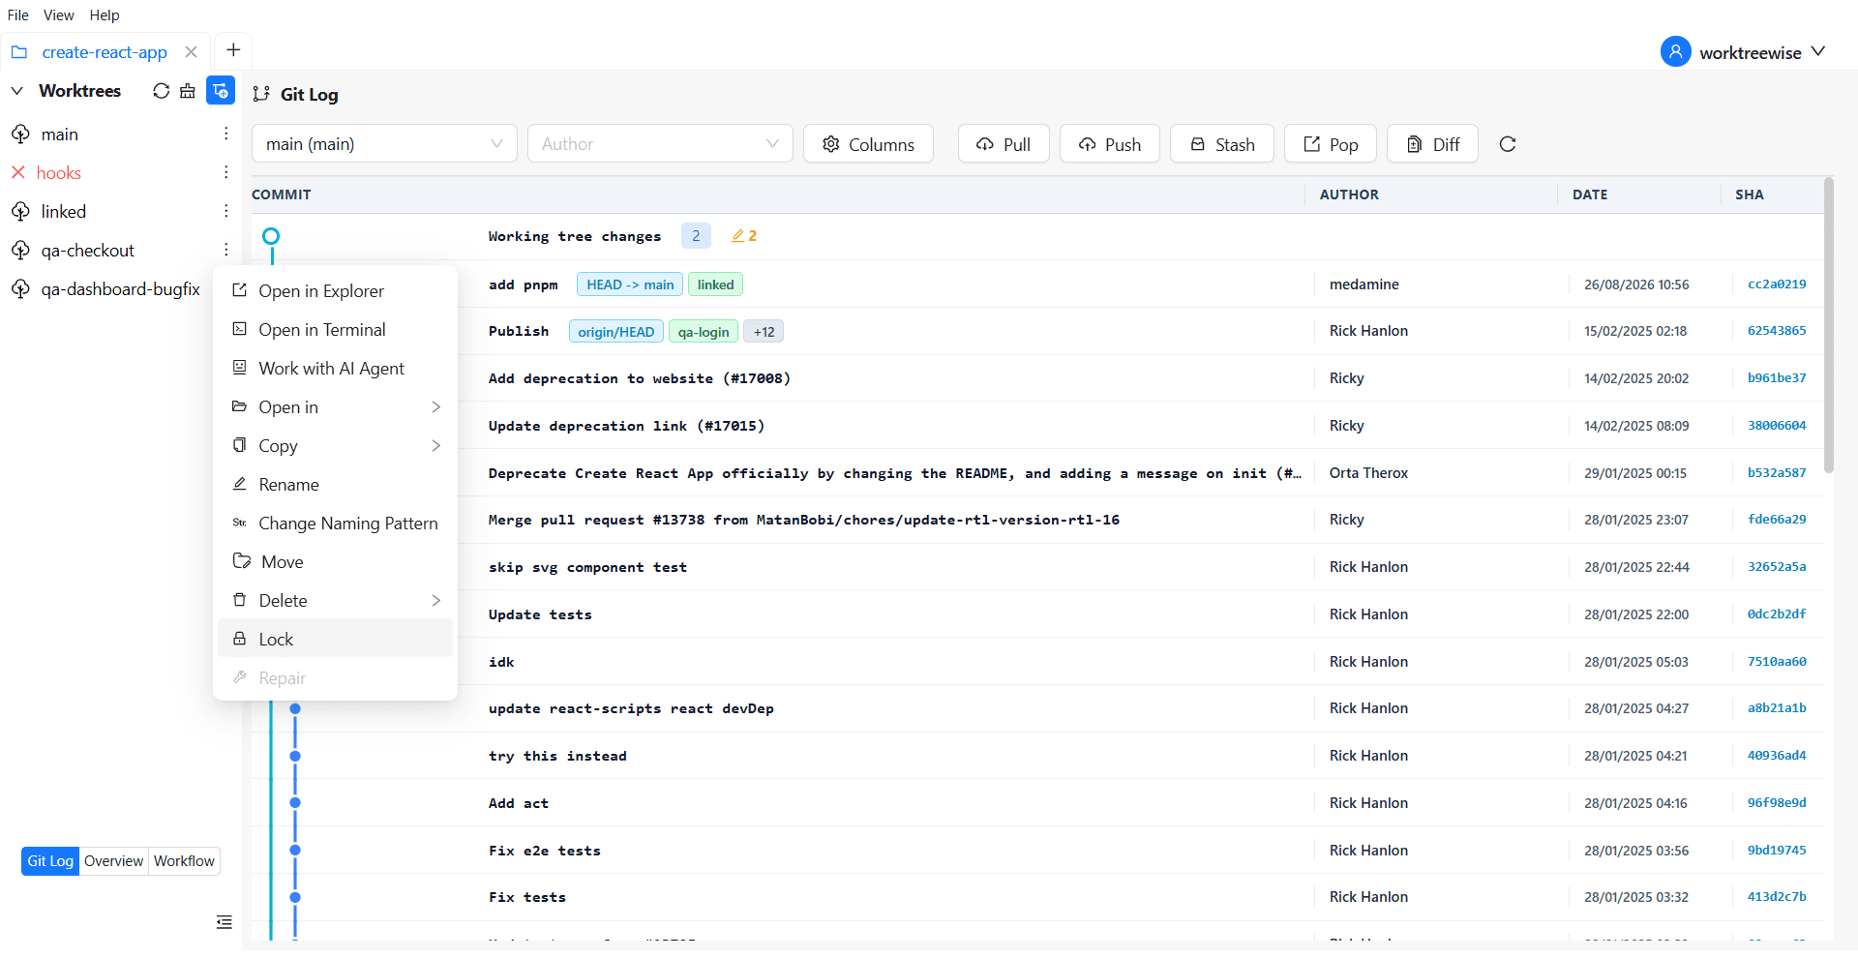1858x958 pixels.
Task: Click the Push button
Action: coord(1110,144)
